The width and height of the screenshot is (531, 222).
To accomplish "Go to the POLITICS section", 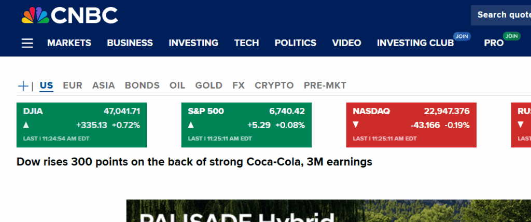I will point(296,43).
